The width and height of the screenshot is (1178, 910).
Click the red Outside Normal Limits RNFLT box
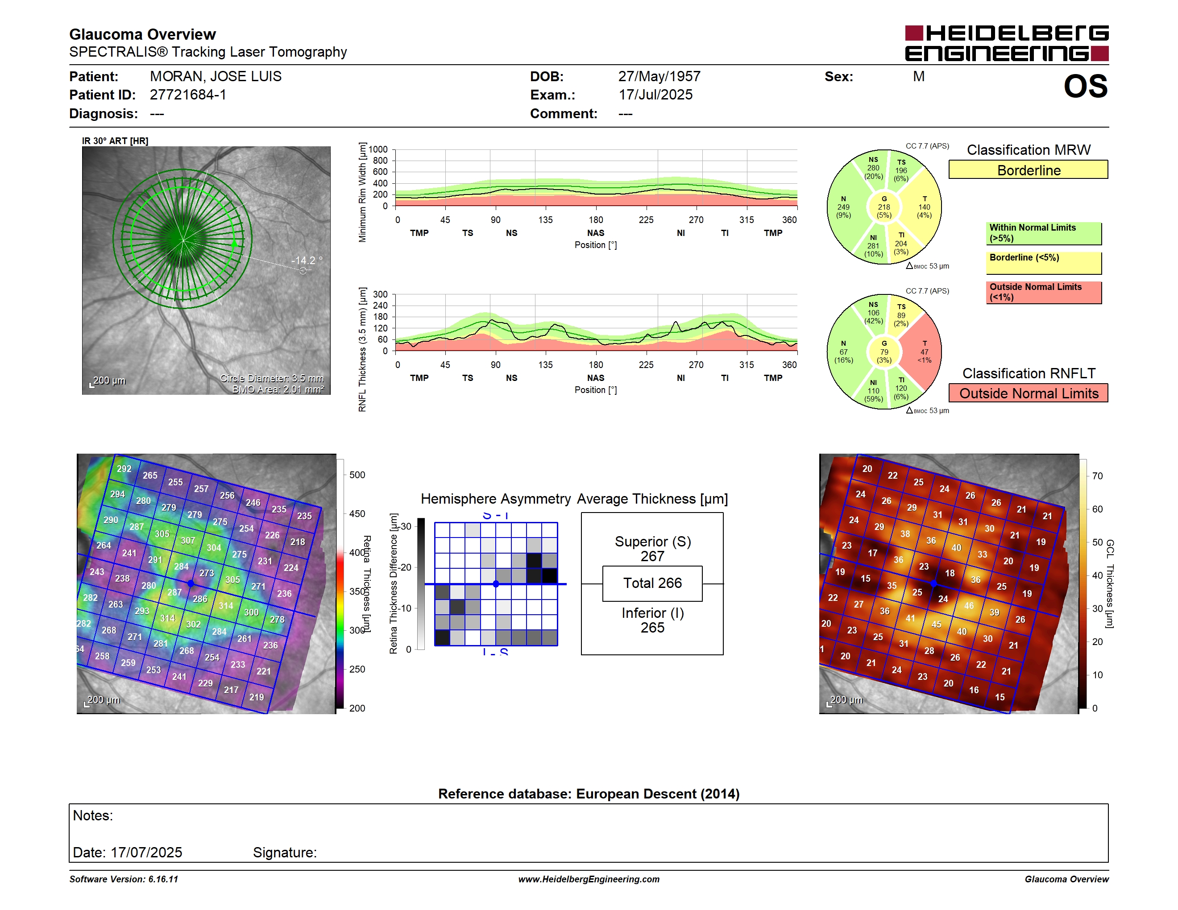[1028, 393]
